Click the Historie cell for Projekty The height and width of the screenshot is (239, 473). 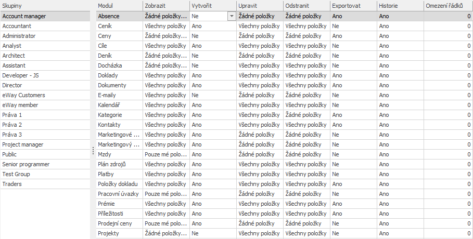[x=400, y=234]
